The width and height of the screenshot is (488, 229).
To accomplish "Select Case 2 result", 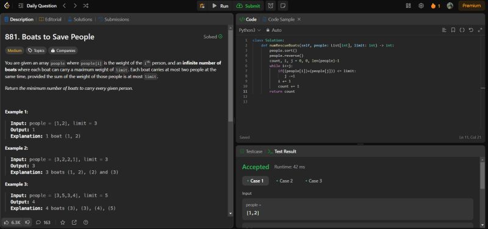I will pyautogui.click(x=284, y=181).
